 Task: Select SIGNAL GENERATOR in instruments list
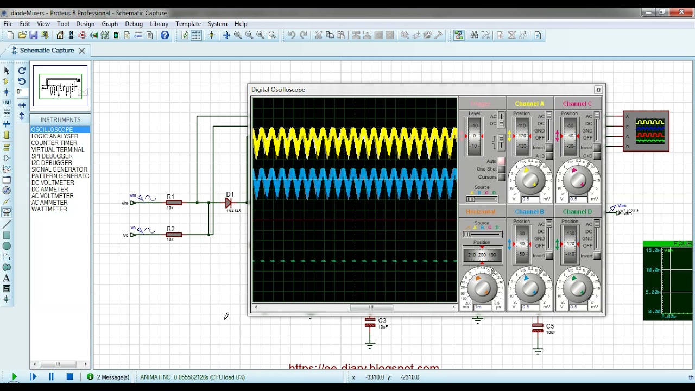[x=59, y=169]
